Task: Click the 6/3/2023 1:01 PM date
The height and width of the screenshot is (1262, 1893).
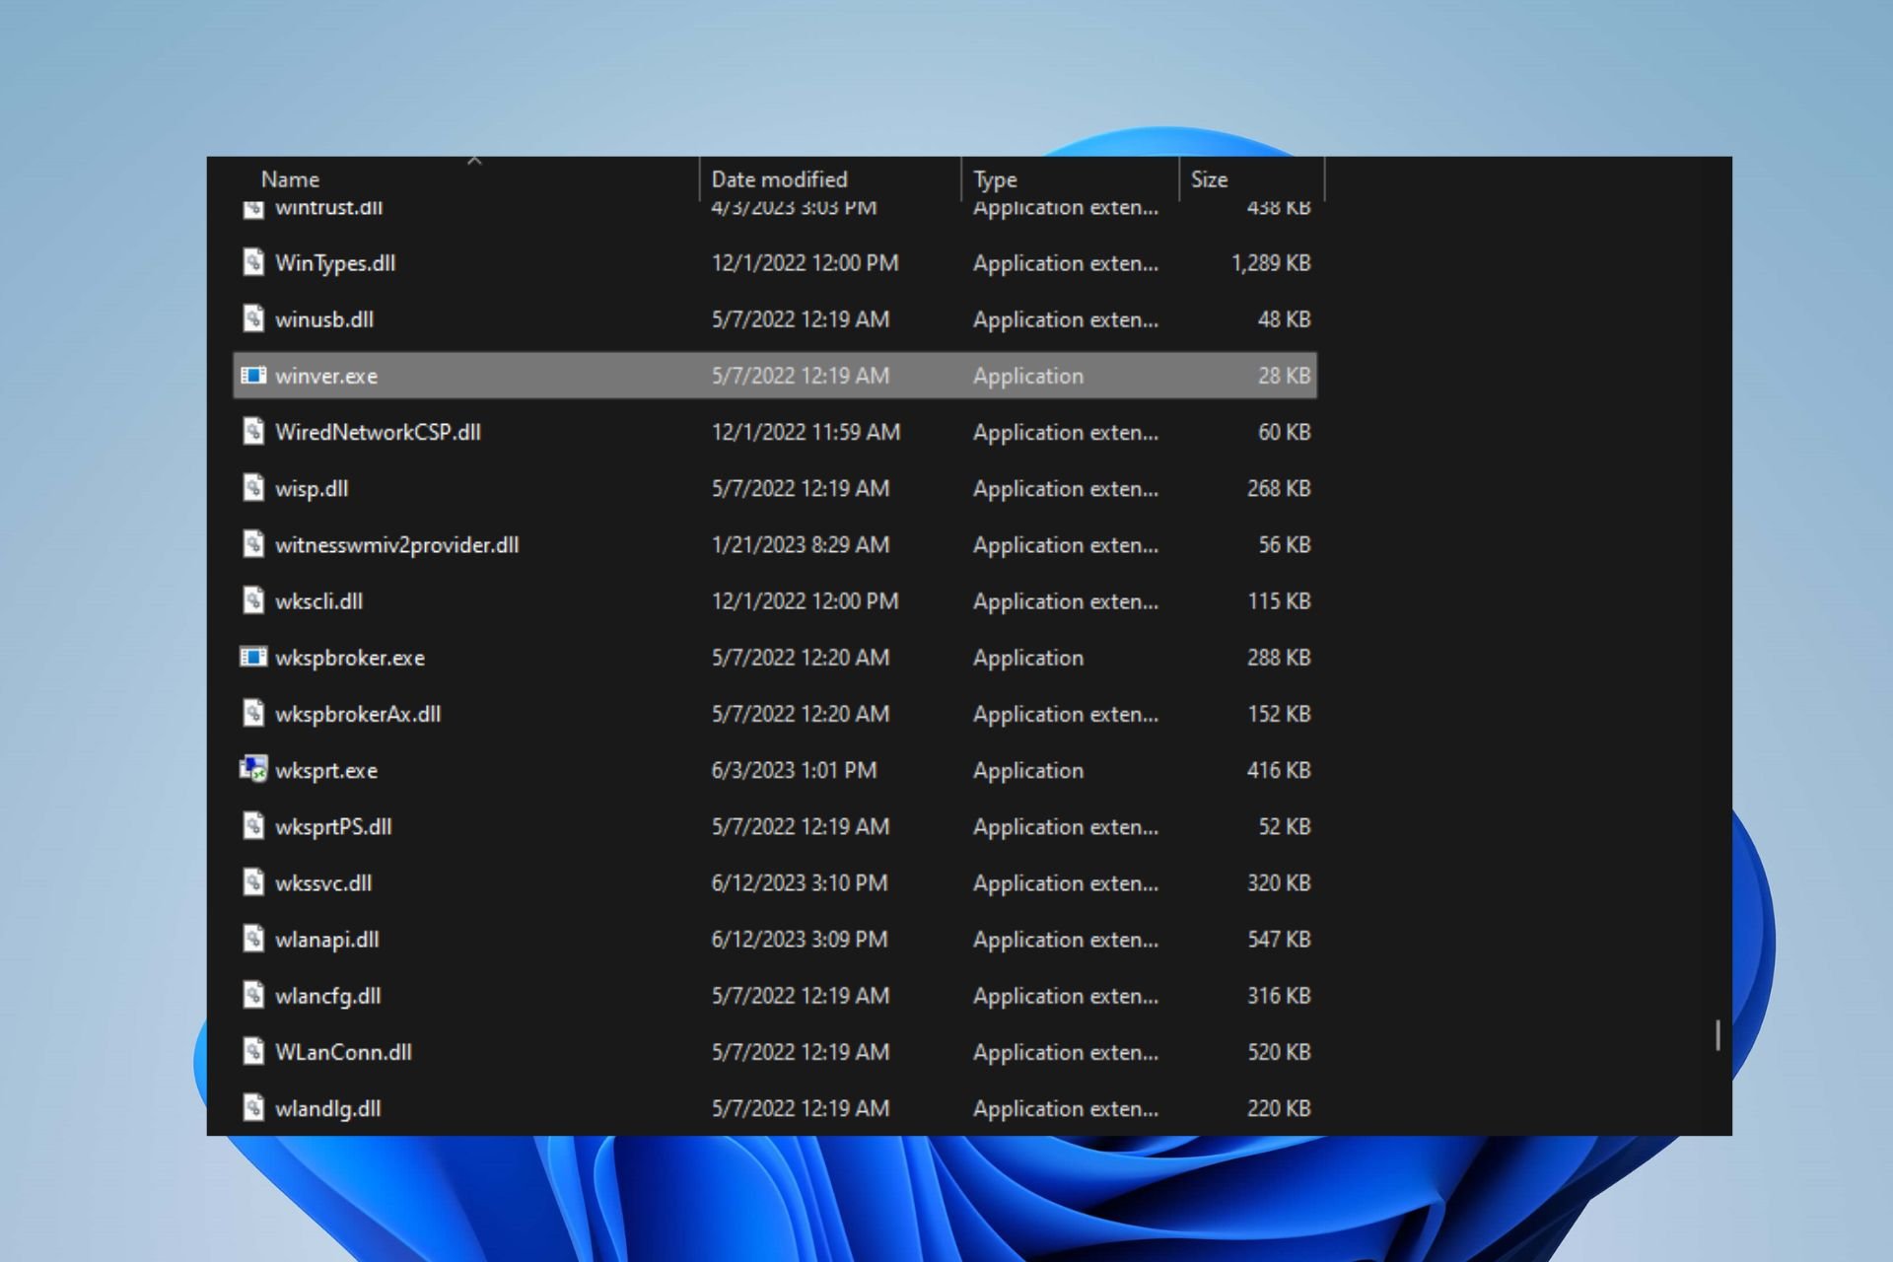Action: [x=794, y=771]
